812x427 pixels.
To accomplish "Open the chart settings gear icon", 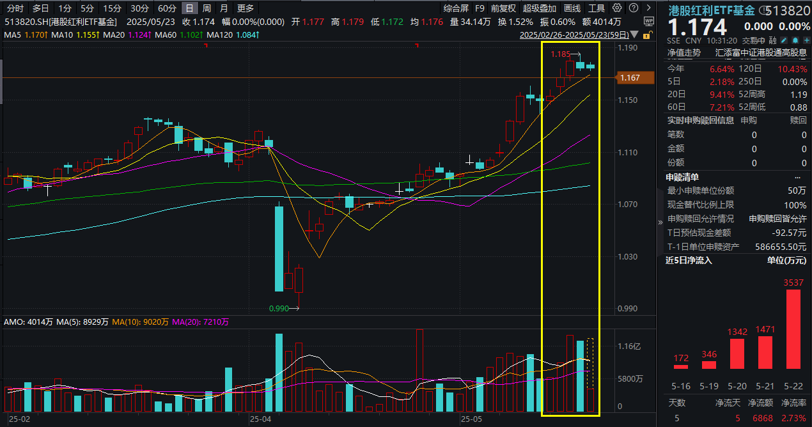I will point(616,8).
